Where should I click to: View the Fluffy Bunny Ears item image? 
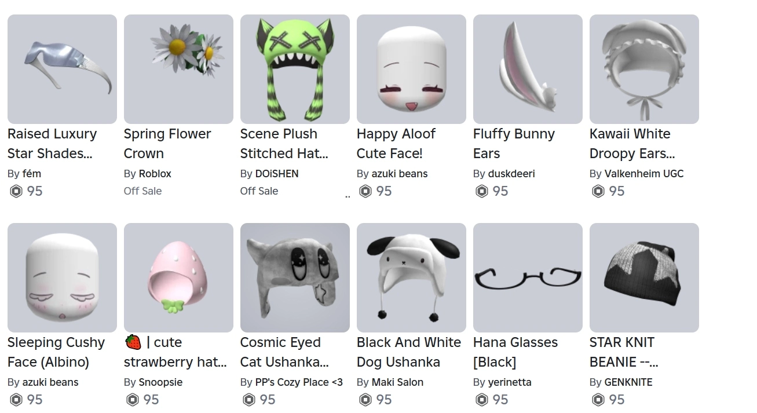tap(528, 69)
